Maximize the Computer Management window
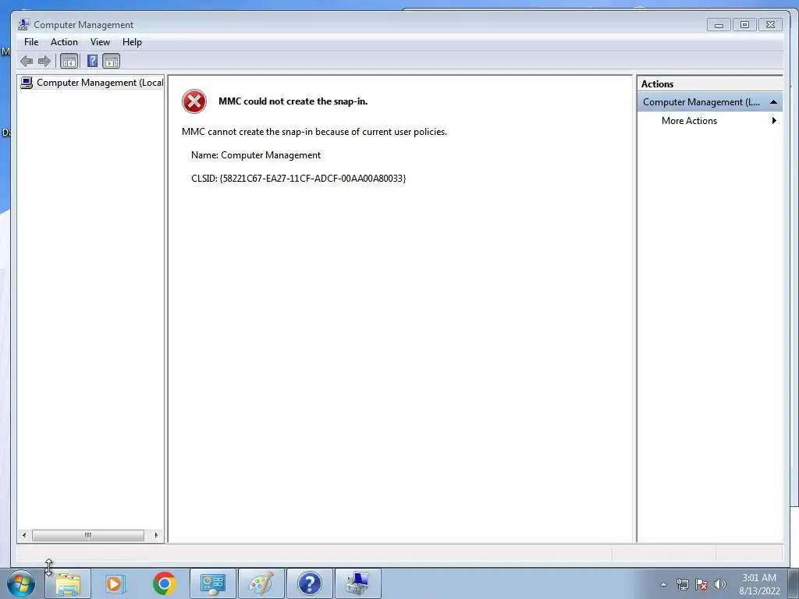 tap(744, 24)
